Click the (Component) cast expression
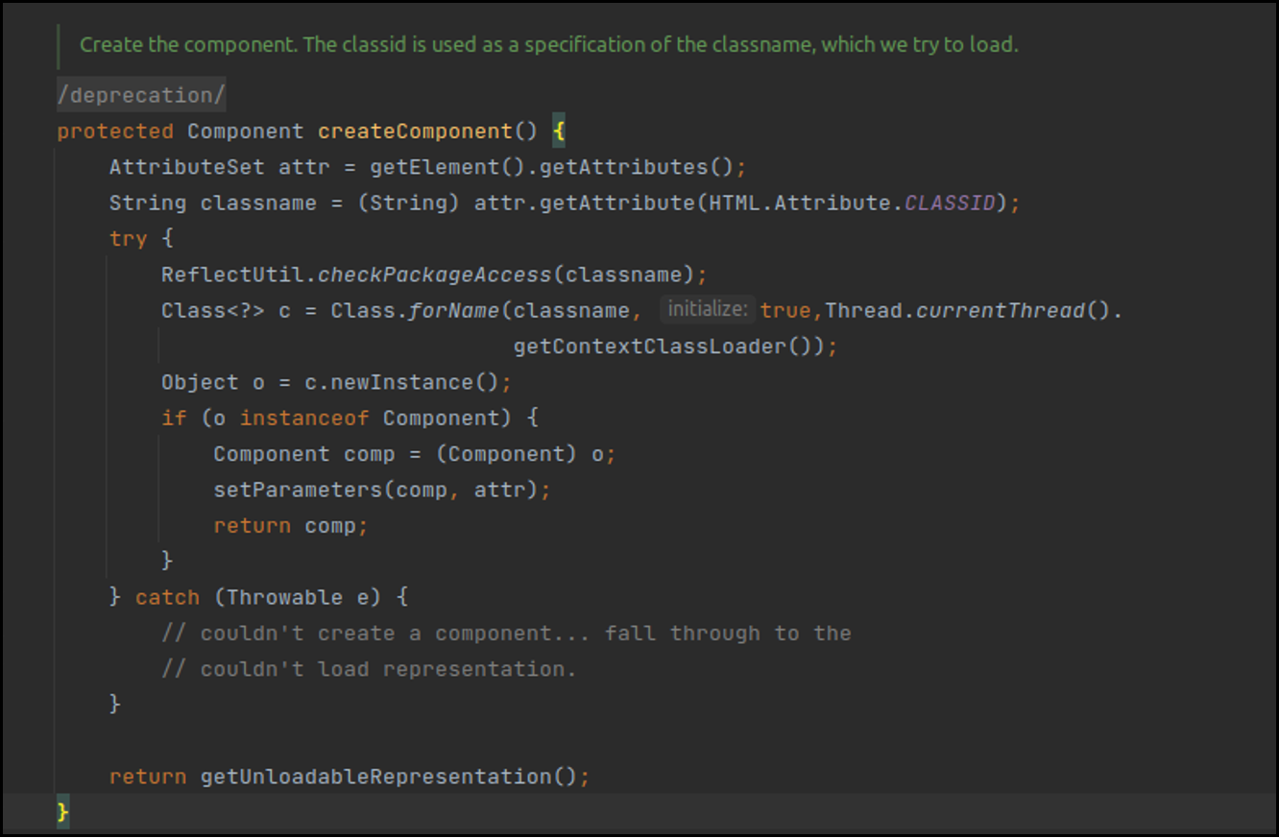 (507, 454)
